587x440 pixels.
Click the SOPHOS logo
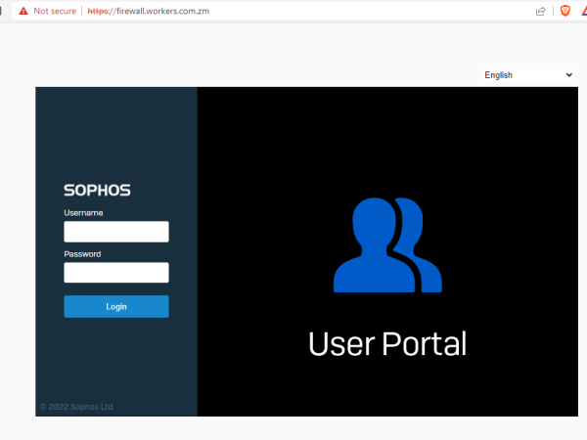point(97,190)
